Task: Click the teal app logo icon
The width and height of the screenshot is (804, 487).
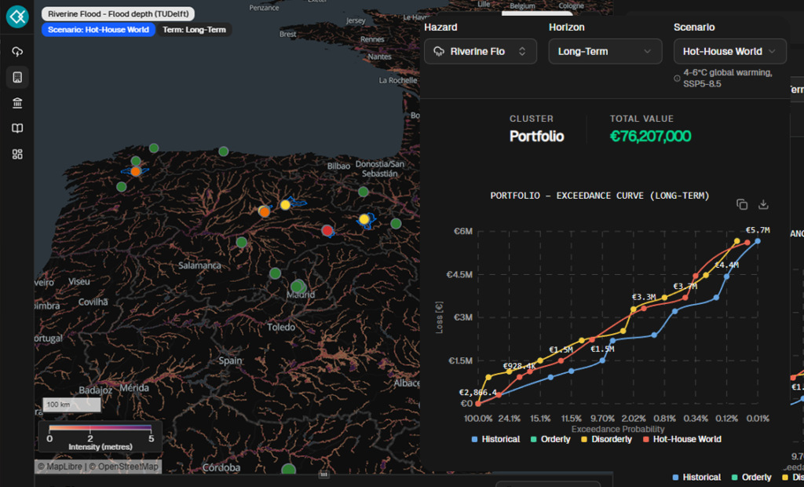Action: tap(16, 16)
